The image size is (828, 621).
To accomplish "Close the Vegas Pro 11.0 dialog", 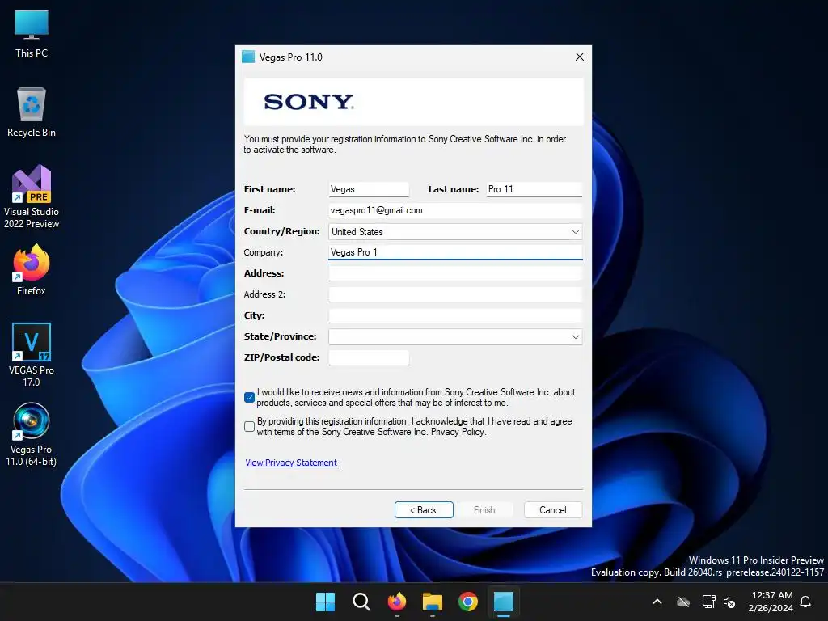I will (x=579, y=57).
